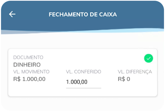Select the DINHEIRO document name
The width and height of the screenshot is (165, 111).
click(27, 65)
